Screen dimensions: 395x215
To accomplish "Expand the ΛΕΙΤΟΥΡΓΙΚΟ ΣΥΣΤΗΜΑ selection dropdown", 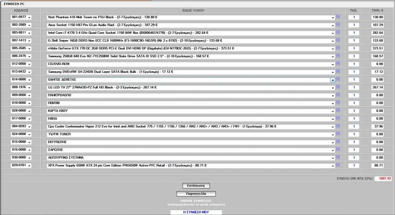I will coord(333,158).
